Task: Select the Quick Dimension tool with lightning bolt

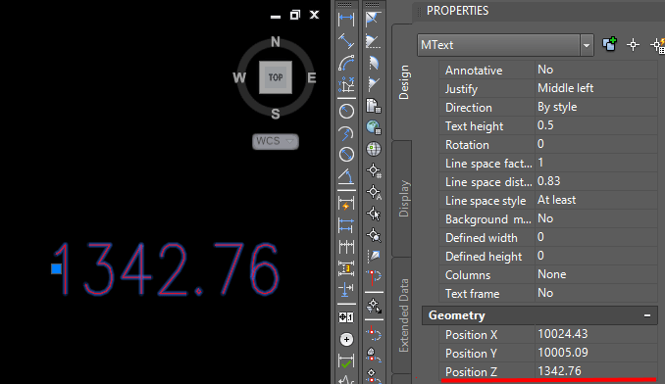Action: [346, 204]
